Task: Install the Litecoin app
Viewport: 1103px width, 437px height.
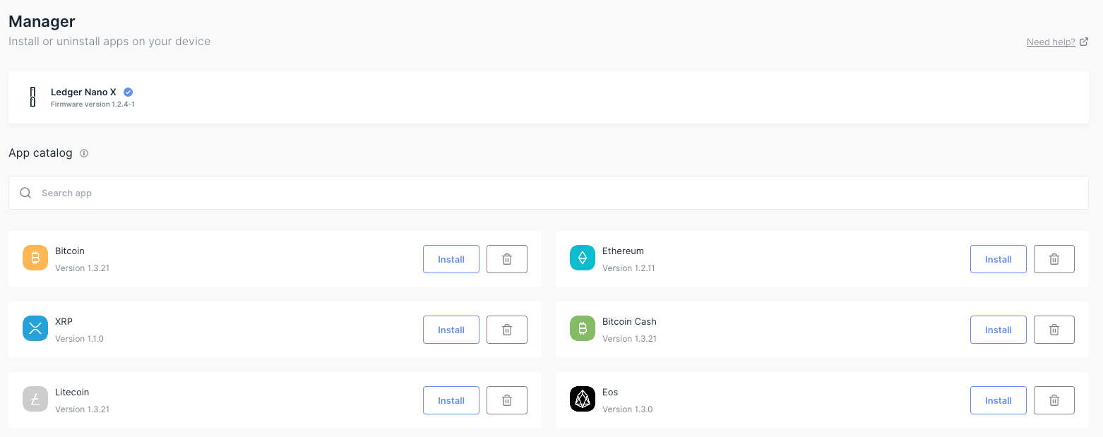Action: point(451,400)
